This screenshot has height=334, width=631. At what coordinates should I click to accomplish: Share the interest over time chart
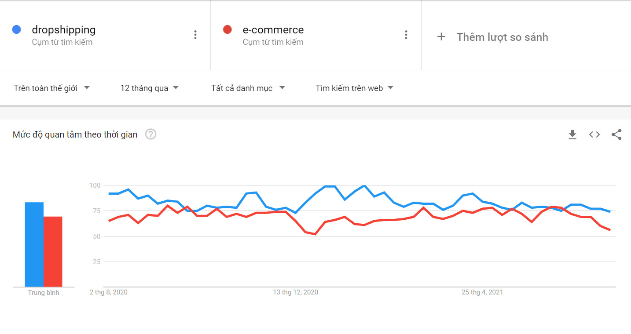(x=616, y=134)
